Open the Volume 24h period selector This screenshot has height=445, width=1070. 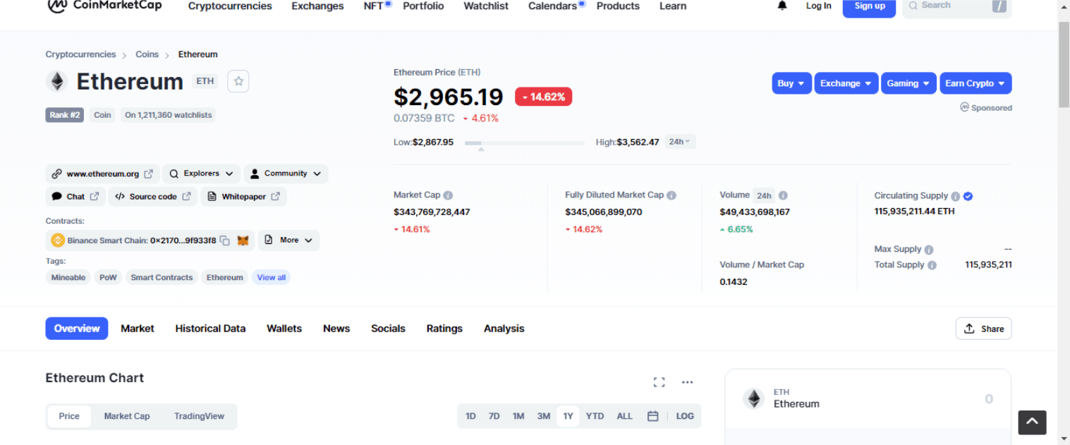click(764, 195)
